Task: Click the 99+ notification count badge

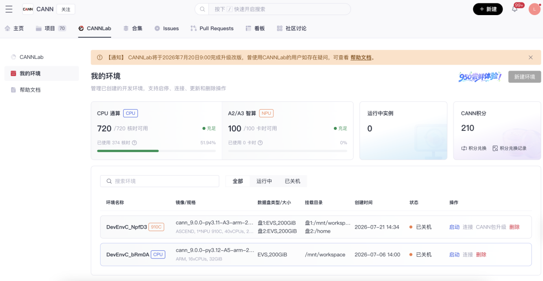Action: 519,5
